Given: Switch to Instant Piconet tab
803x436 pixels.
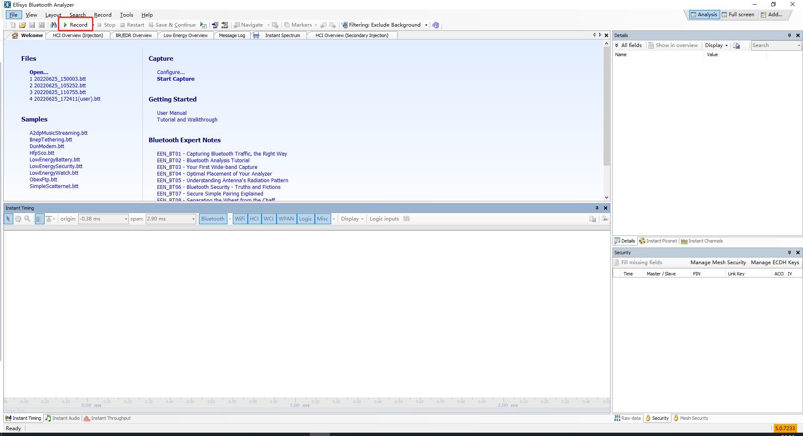Looking at the screenshot, I should [658, 241].
